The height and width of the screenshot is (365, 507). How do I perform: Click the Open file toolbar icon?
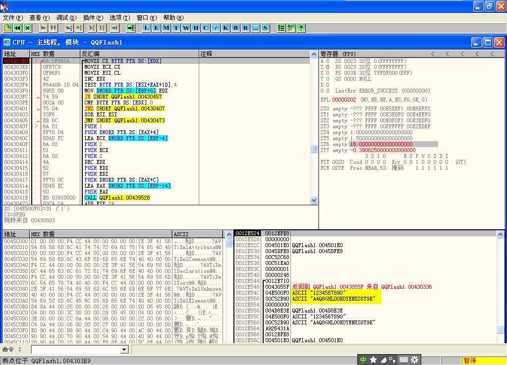pos(8,28)
